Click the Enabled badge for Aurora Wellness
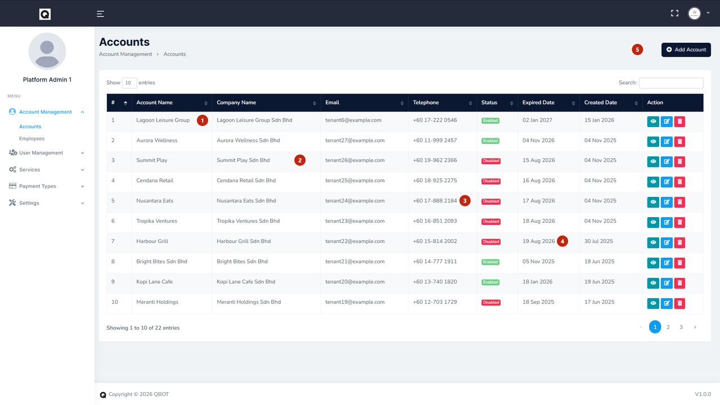 (x=490, y=141)
